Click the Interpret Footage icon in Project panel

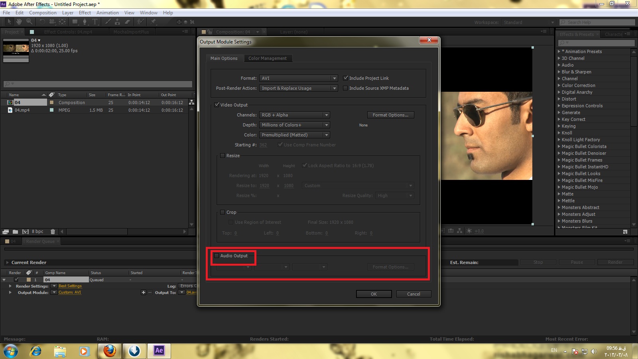pos(6,231)
